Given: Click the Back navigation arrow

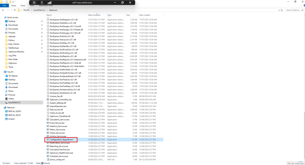Looking at the screenshot, I should pyautogui.click(x=3, y=10).
